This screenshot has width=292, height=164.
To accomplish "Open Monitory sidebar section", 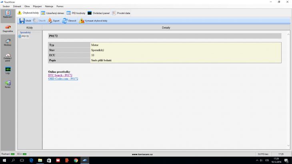I will [8, 42].
